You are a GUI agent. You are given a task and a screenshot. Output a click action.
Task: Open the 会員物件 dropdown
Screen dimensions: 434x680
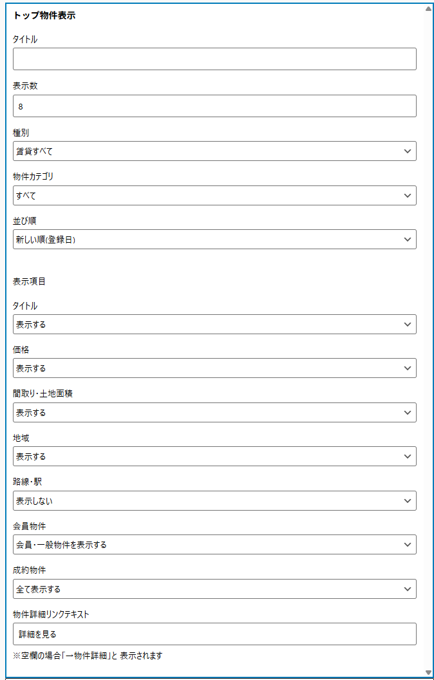point(214,545)
